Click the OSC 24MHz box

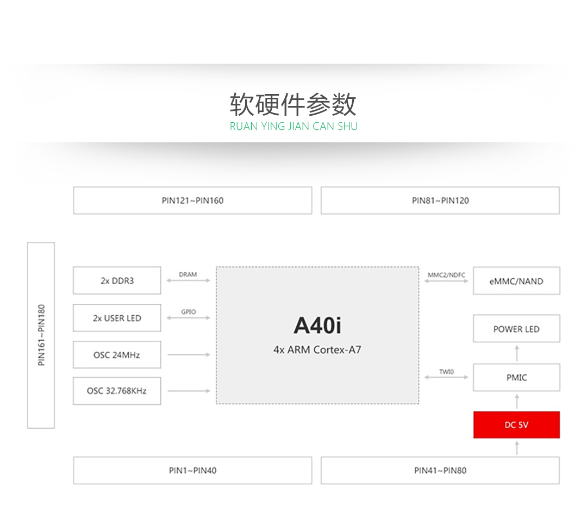pos(117,355)
